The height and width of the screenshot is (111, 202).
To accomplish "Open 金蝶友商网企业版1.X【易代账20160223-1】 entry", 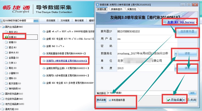I will point(68,68).
